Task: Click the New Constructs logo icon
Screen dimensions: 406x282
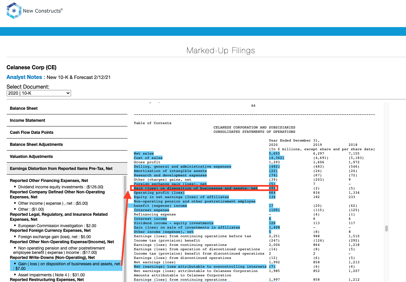Action: click(14, 11)
